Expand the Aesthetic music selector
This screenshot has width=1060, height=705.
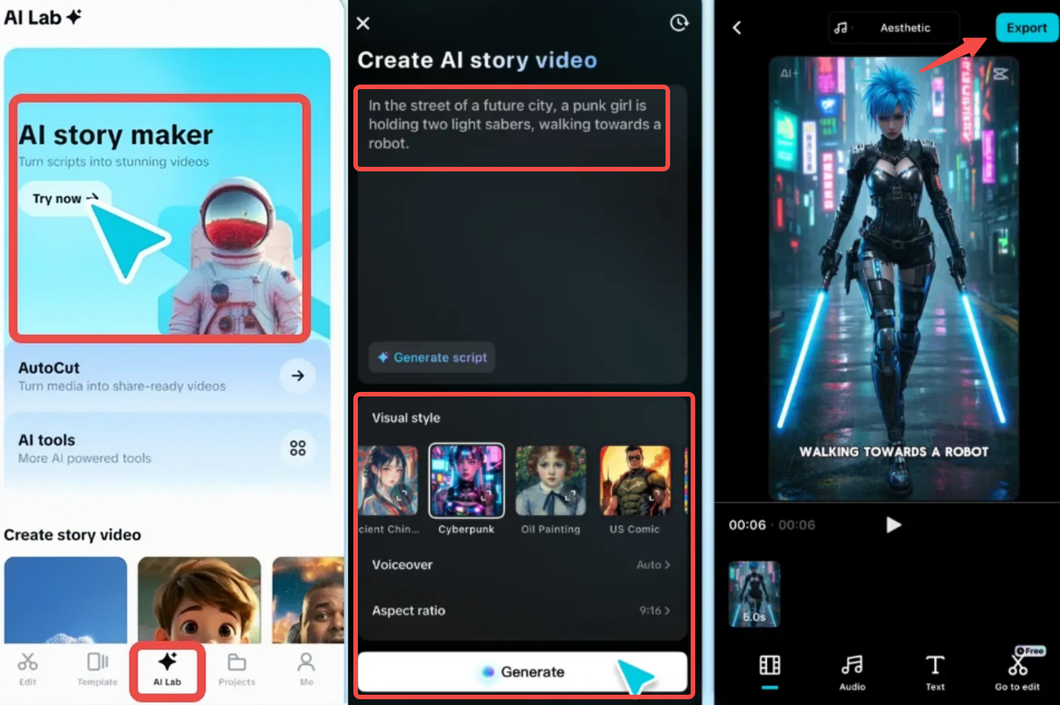[894, 27]
